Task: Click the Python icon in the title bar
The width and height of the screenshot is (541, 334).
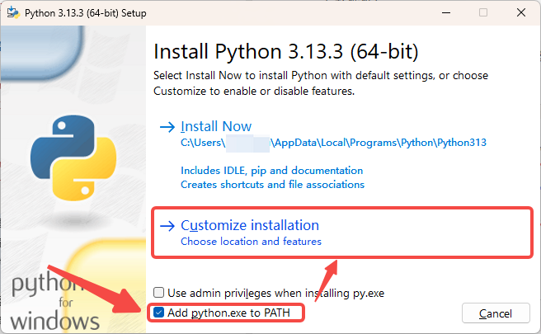Action: coord(13,12)
